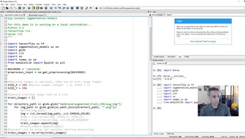Open the Projects menu
Viewport: 245px width, 138px height.
click(x=47, y=4)
